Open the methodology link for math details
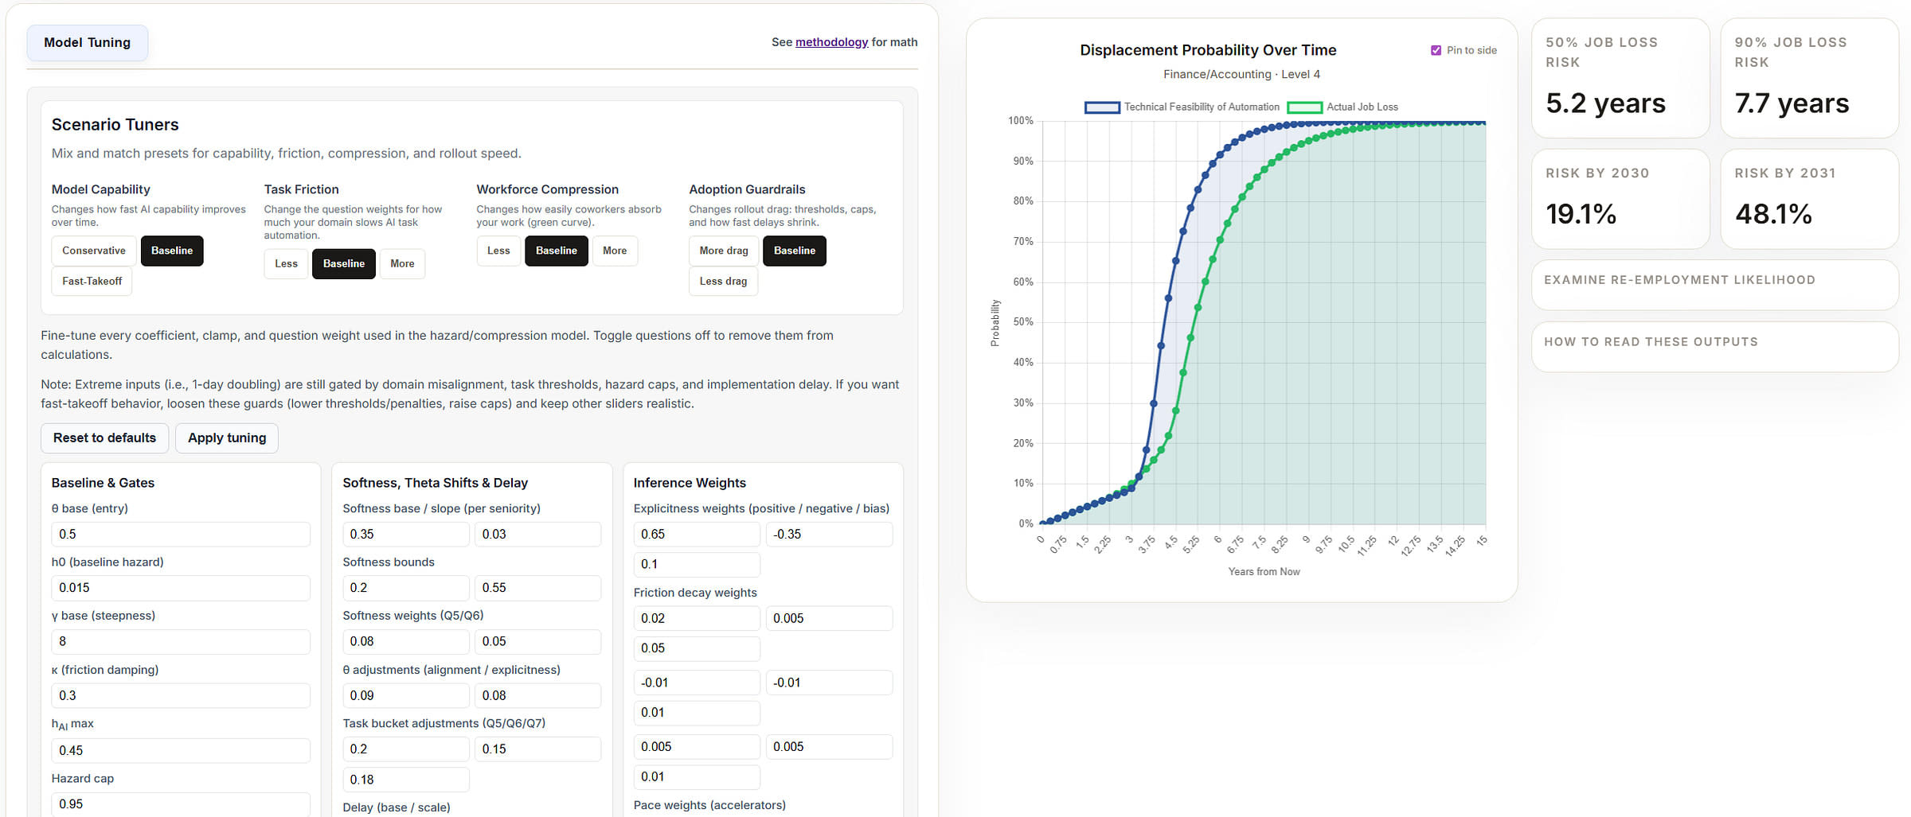 [831, 42]
